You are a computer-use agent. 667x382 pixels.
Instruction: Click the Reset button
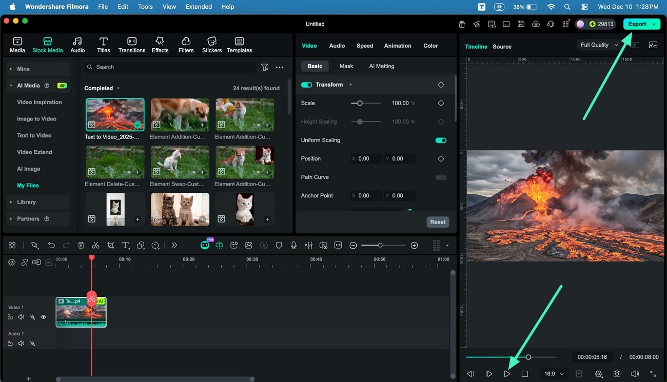click(x=438, y=222)
